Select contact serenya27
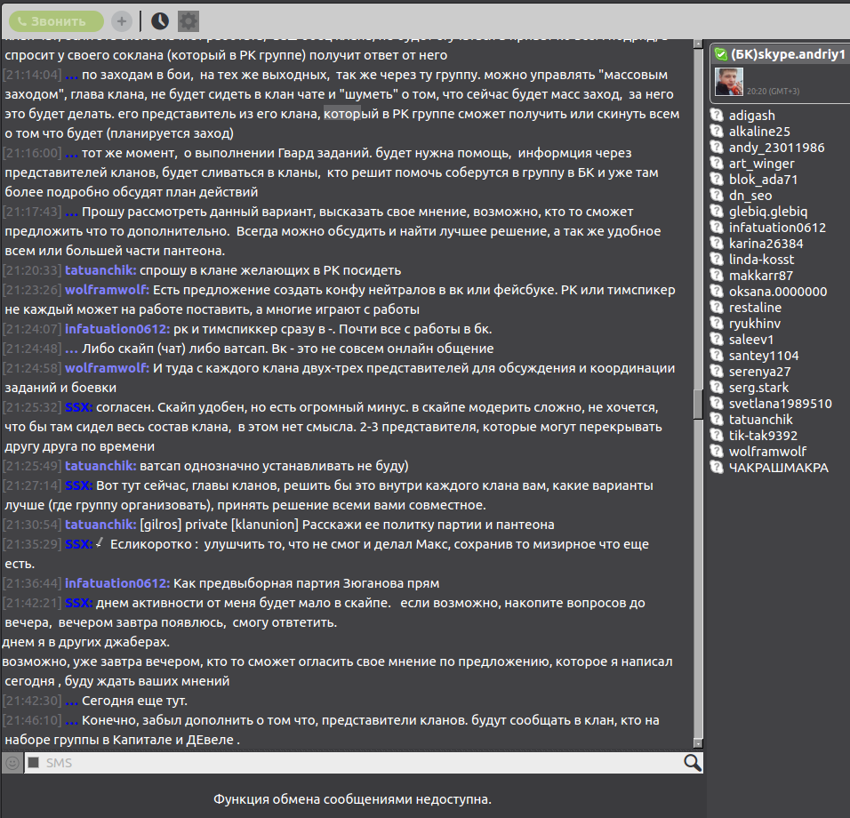The width and height of the screenshot is (850, 818). 759,372
